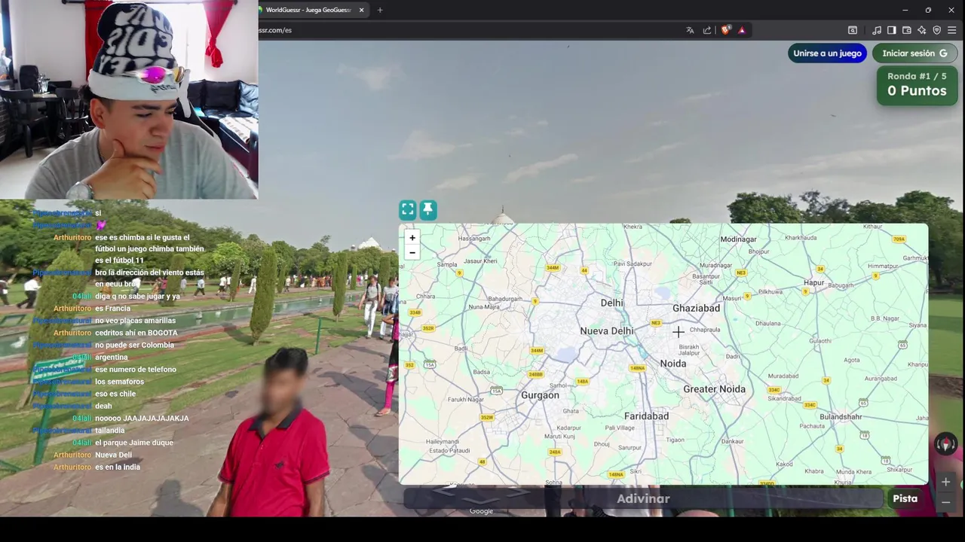The width and height of the screenshot is (965, 542).
Task: Open Leo AI sparkle icon
Action: tap(921, 30)
